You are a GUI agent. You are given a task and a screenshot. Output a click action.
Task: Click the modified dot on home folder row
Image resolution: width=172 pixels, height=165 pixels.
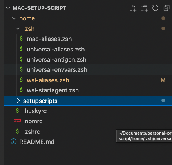(163, 18)
